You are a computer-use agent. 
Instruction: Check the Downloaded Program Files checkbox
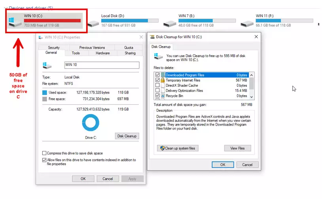tap(157, 75)
